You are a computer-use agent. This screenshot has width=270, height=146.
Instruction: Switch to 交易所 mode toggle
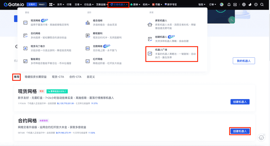(x=32, y=4)
